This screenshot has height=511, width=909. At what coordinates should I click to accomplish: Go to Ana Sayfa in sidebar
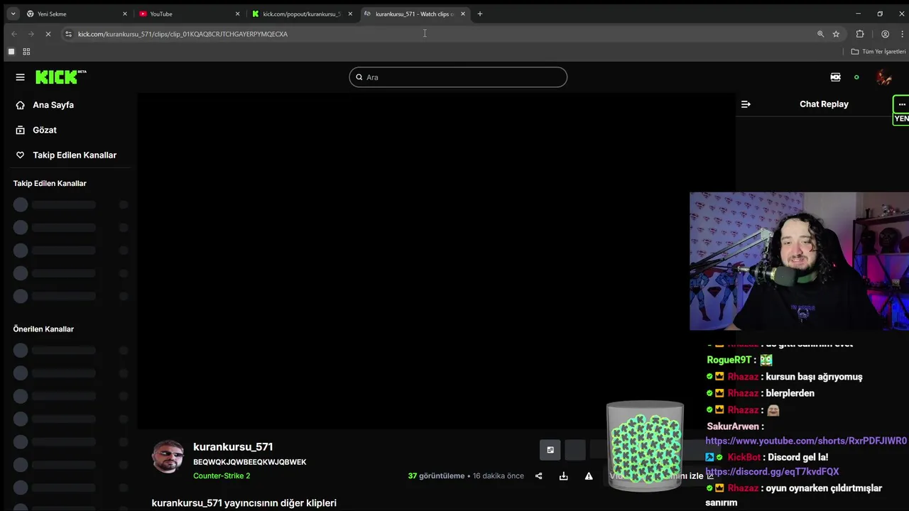pyautogui.click(x=53, y=105)
